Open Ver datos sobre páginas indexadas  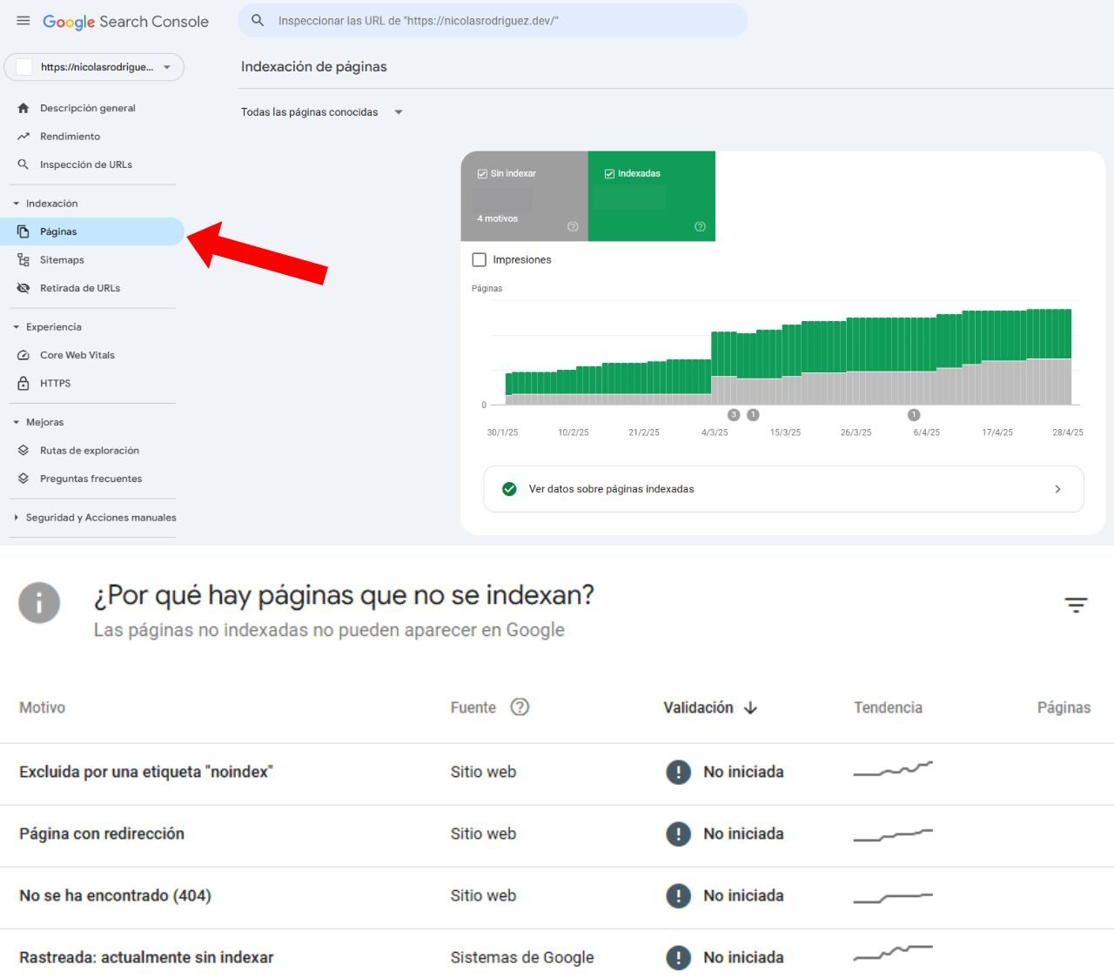click(x=783, y=489)
